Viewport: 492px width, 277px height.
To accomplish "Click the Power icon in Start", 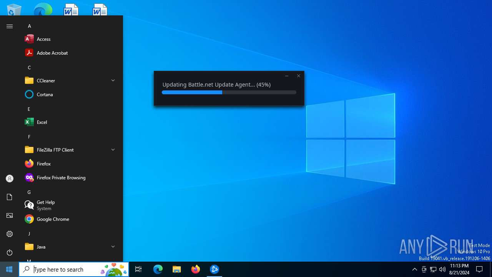I will click(x=10, y=252).
